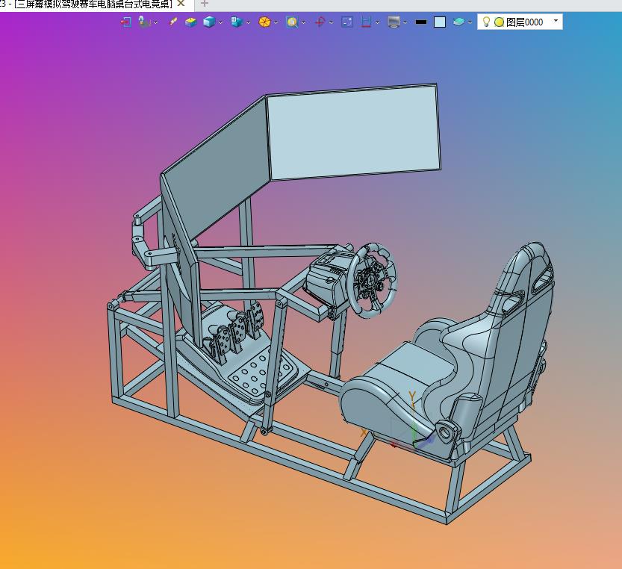Click the pencil/marker icon in toolbar

point(173,22)
